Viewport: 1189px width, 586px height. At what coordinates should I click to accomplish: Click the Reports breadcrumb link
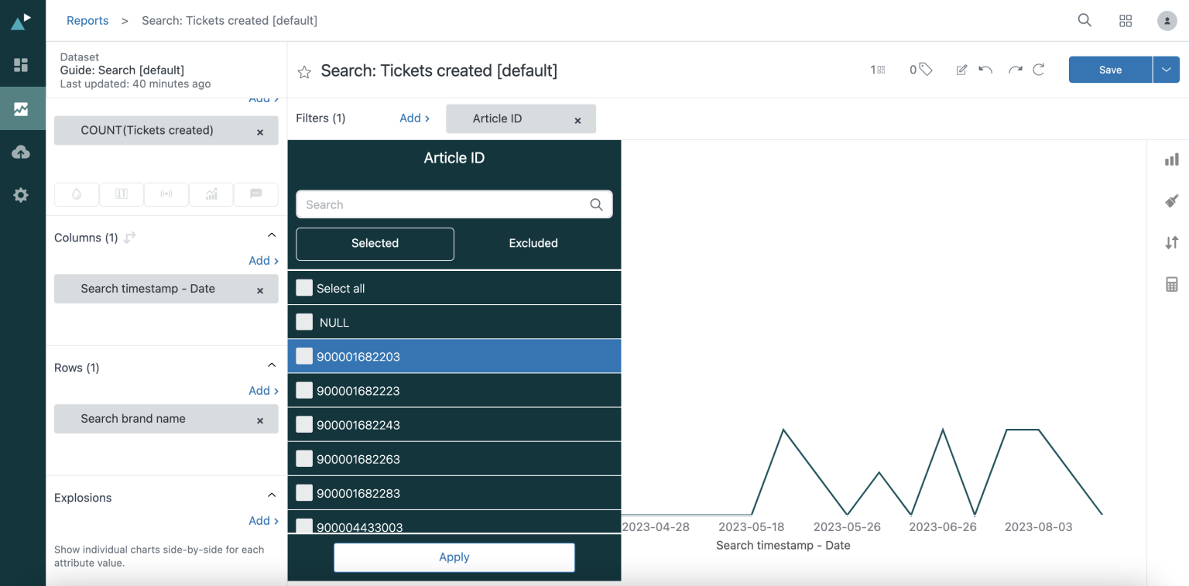(x=87, y=21)
